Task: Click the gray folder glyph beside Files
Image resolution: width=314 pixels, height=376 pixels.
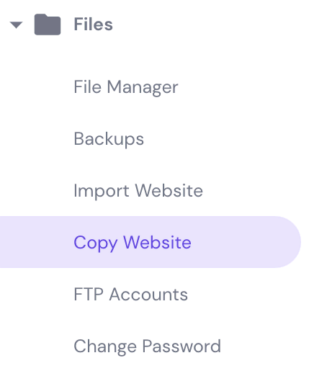Action: 48,24
